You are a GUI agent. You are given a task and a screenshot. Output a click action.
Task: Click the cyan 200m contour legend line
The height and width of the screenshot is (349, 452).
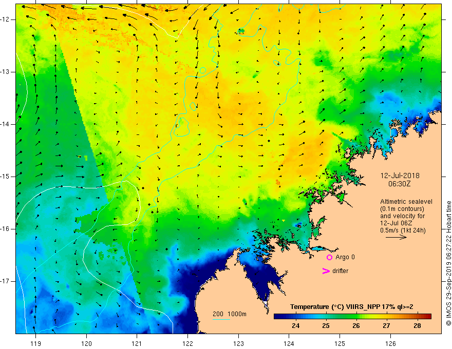(x=221, y=319)
